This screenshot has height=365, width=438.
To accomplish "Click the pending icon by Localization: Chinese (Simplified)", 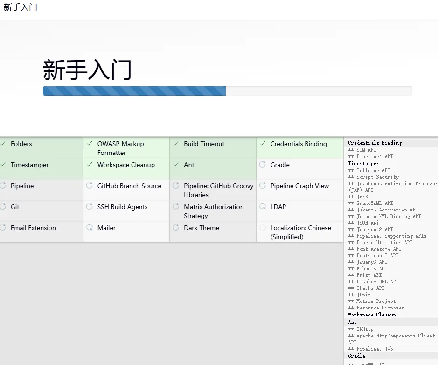I will tap(262, 227).
